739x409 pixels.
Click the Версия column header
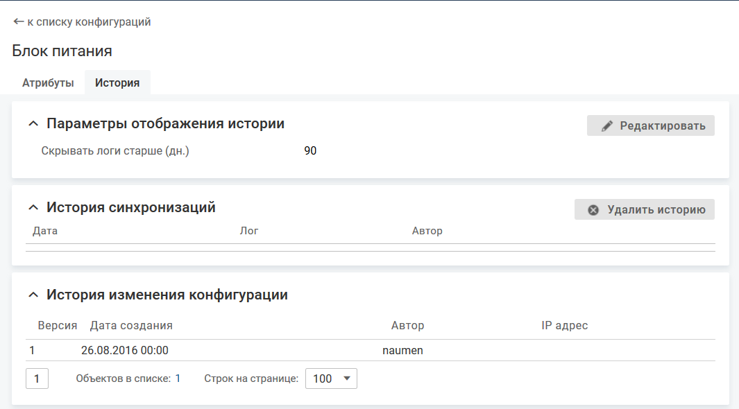tap(58, 325)
